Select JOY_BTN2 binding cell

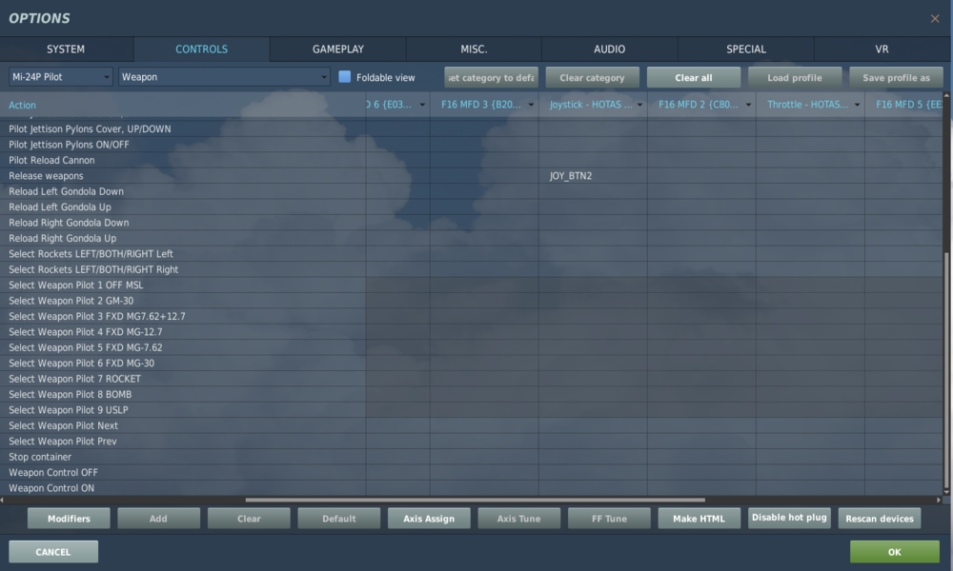click(x=593, y=176)
